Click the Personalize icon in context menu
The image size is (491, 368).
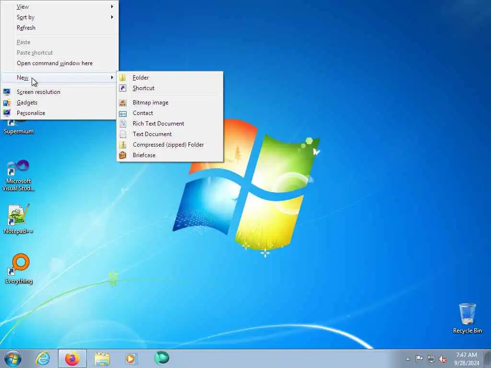pos(7,113)
